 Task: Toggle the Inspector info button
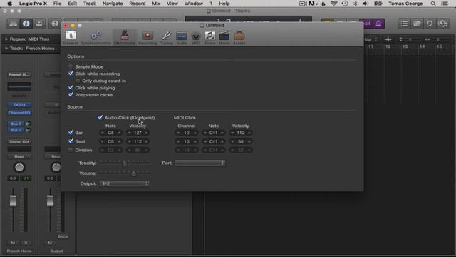pyautogui.click(x=26, y=24)
